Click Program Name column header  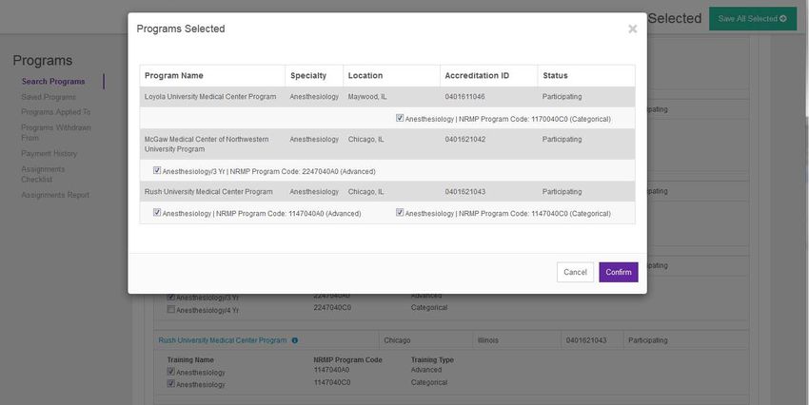pyautogui.click(x=174, y=76)
